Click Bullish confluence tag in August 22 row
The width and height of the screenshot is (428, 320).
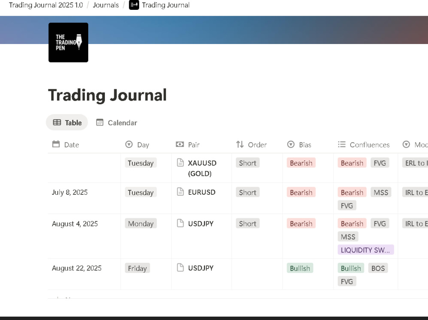coord(351,268)
